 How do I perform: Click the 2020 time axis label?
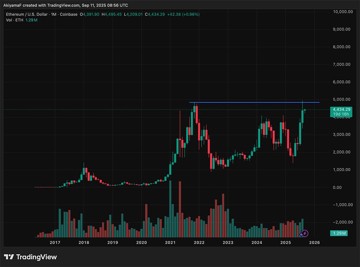[141, 243]
